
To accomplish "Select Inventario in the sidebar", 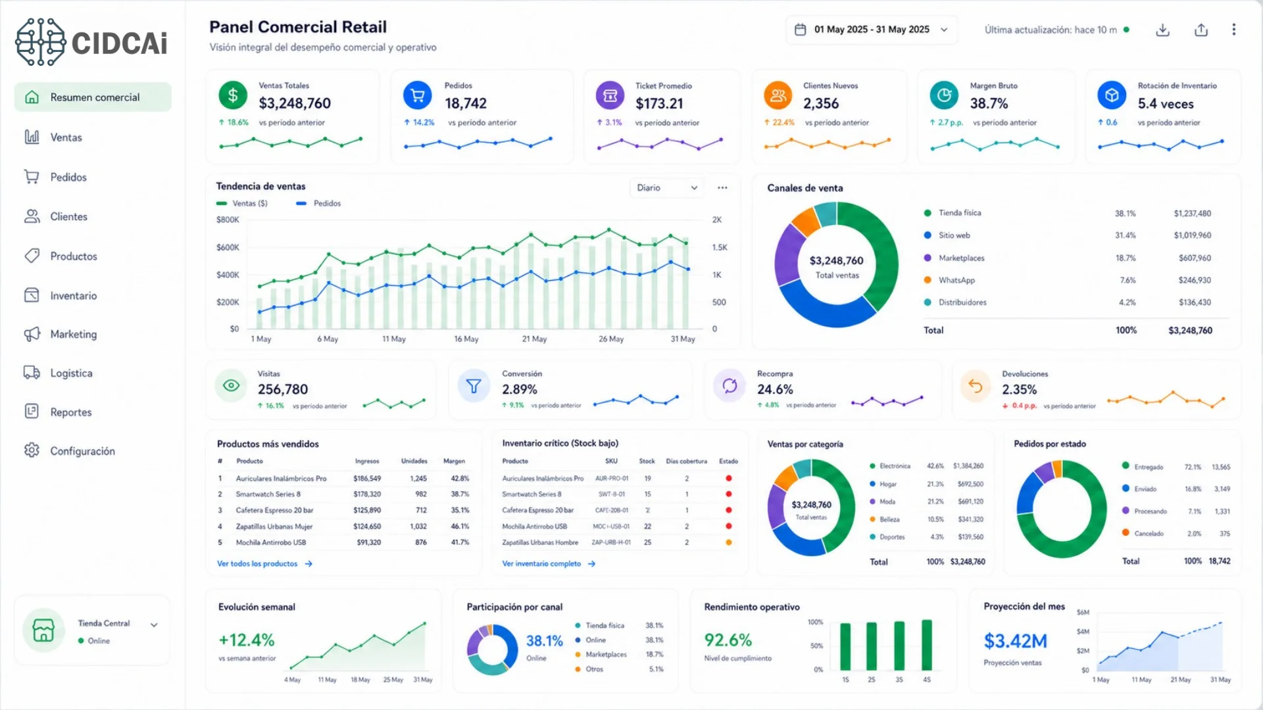I will pyautogui.click(x=73, y=295).
